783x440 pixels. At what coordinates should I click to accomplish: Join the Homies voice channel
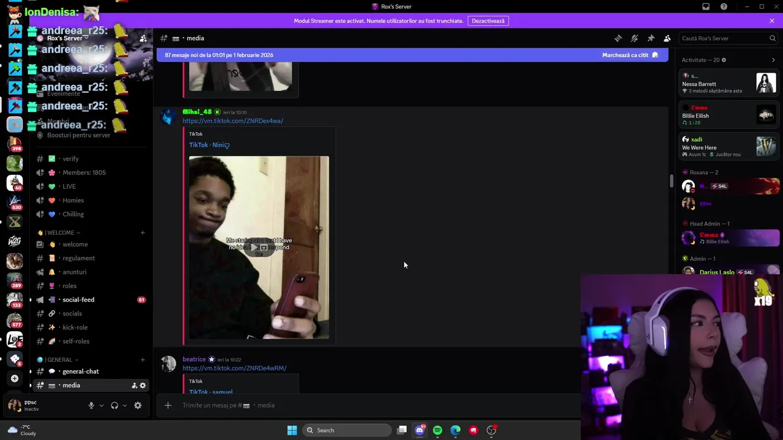(x=92, y=200)
